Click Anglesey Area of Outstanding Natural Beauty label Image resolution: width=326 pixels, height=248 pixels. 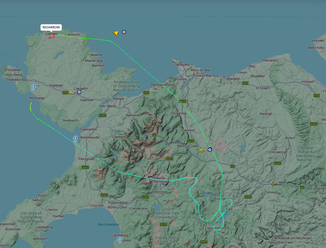coord(126,86)
